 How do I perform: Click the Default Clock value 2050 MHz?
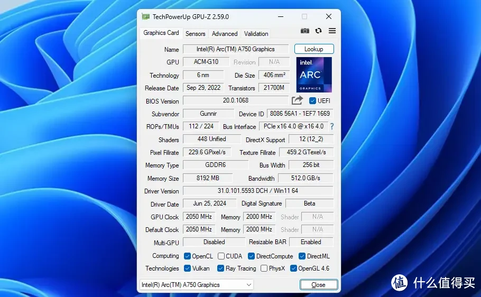click(199, 229)
